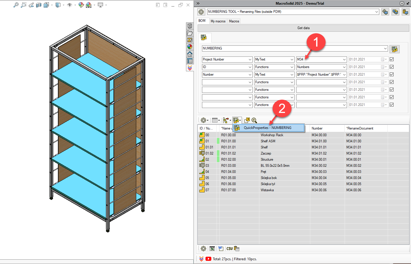Image resolution: width=411 pixels, height=264 pixels.
Task: Click the third icon right of NUMBERING TOOL dropdown
Action: pyautogui.click(x=405, y=12)
